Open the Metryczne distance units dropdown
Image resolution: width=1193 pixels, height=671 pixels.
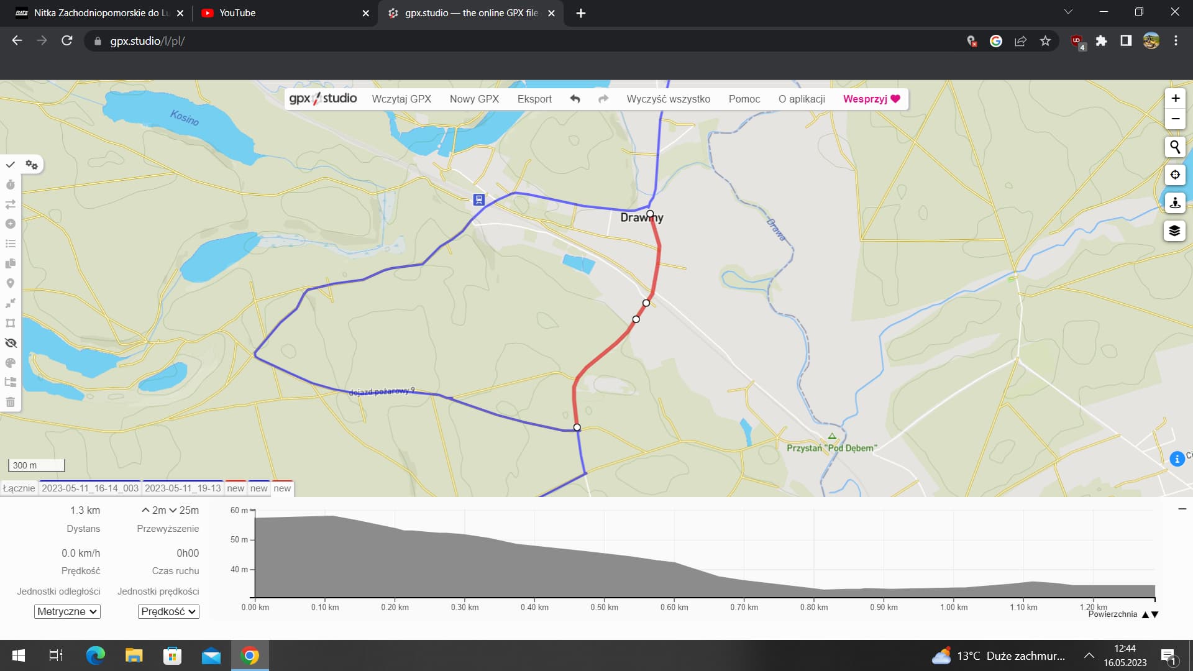(67, 611)
